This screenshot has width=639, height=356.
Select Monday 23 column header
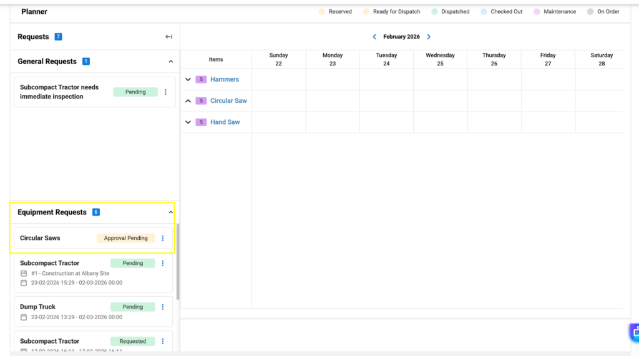(x=333, y=59)
